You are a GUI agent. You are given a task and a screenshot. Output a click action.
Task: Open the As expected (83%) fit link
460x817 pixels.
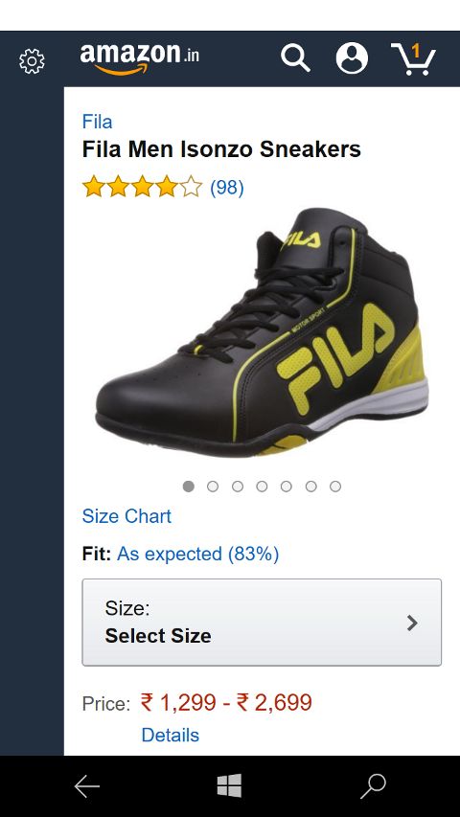(x=197, y=554)
